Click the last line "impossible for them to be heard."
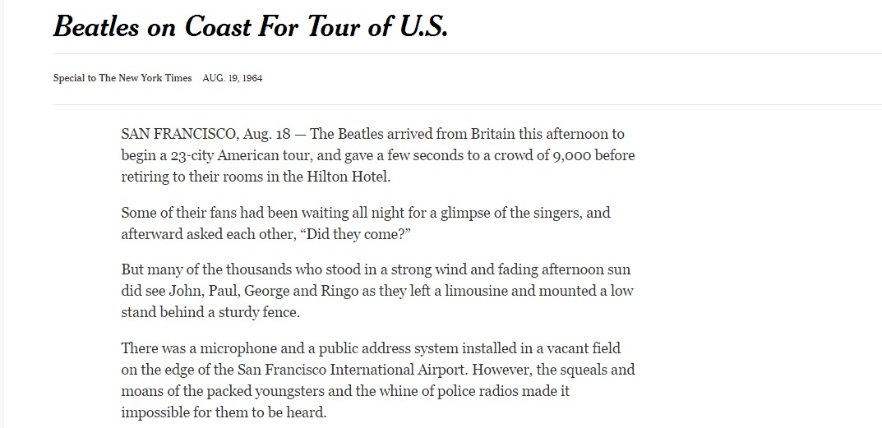 224,413
